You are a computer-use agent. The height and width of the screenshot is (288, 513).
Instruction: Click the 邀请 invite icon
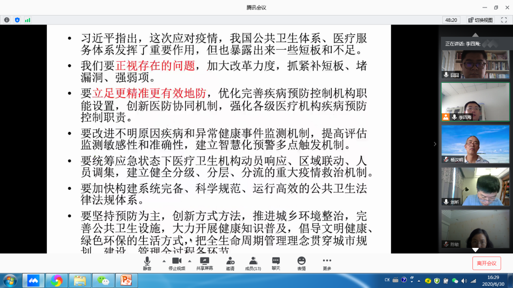(x=230, y=263)
